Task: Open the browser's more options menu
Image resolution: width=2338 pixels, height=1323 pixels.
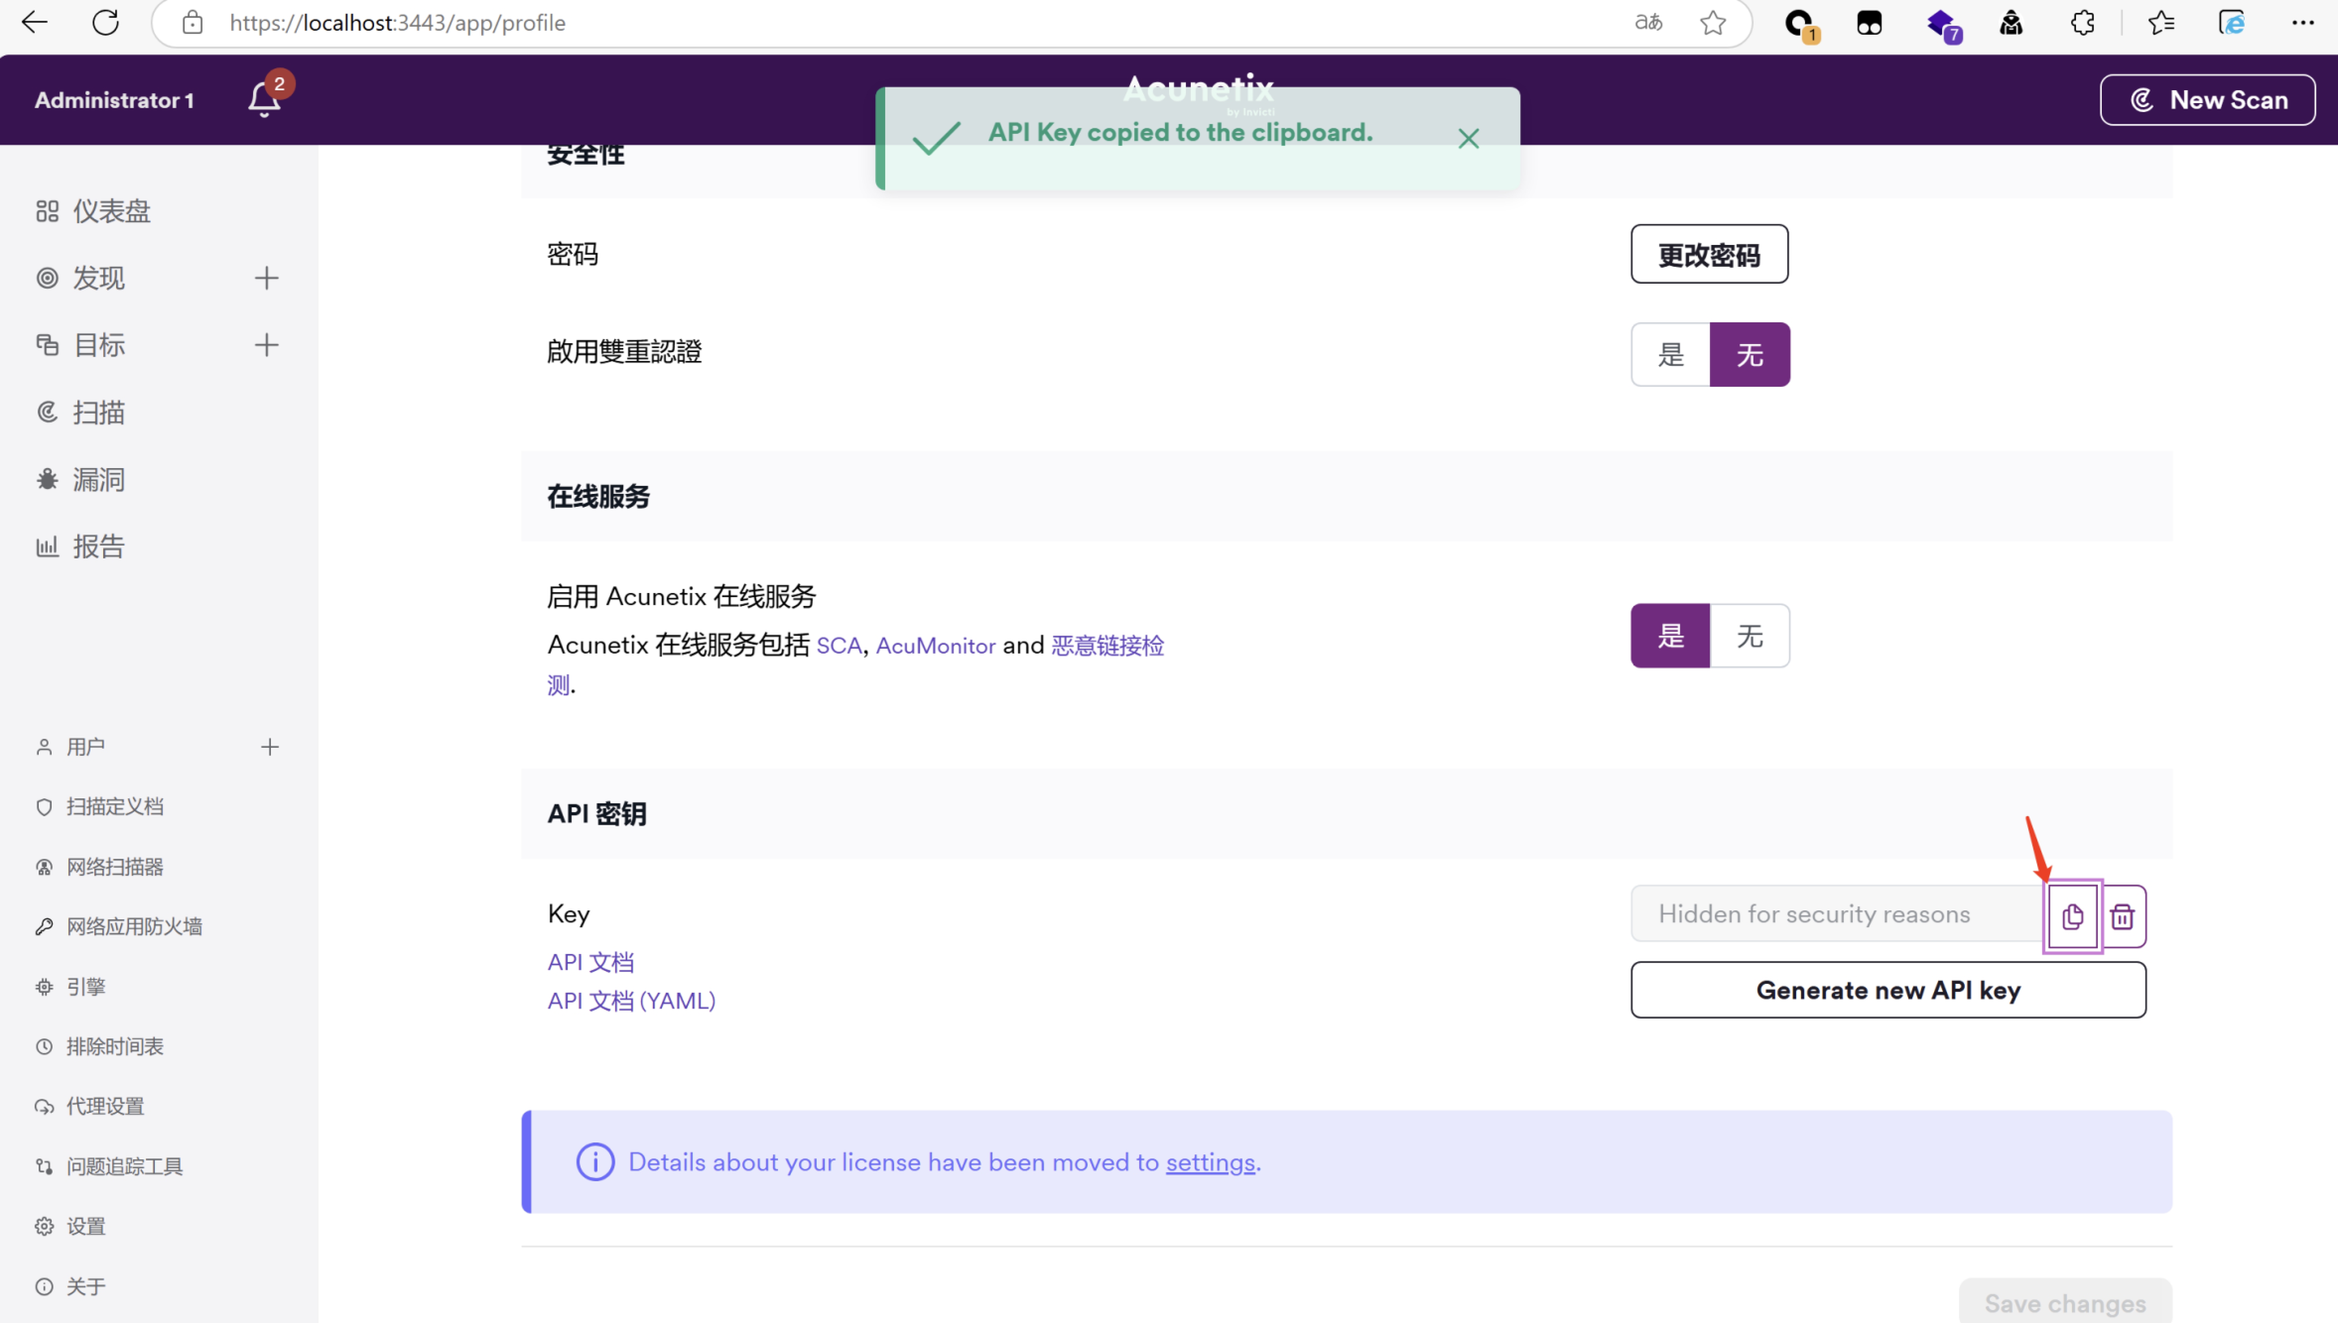Action: 2303,23
